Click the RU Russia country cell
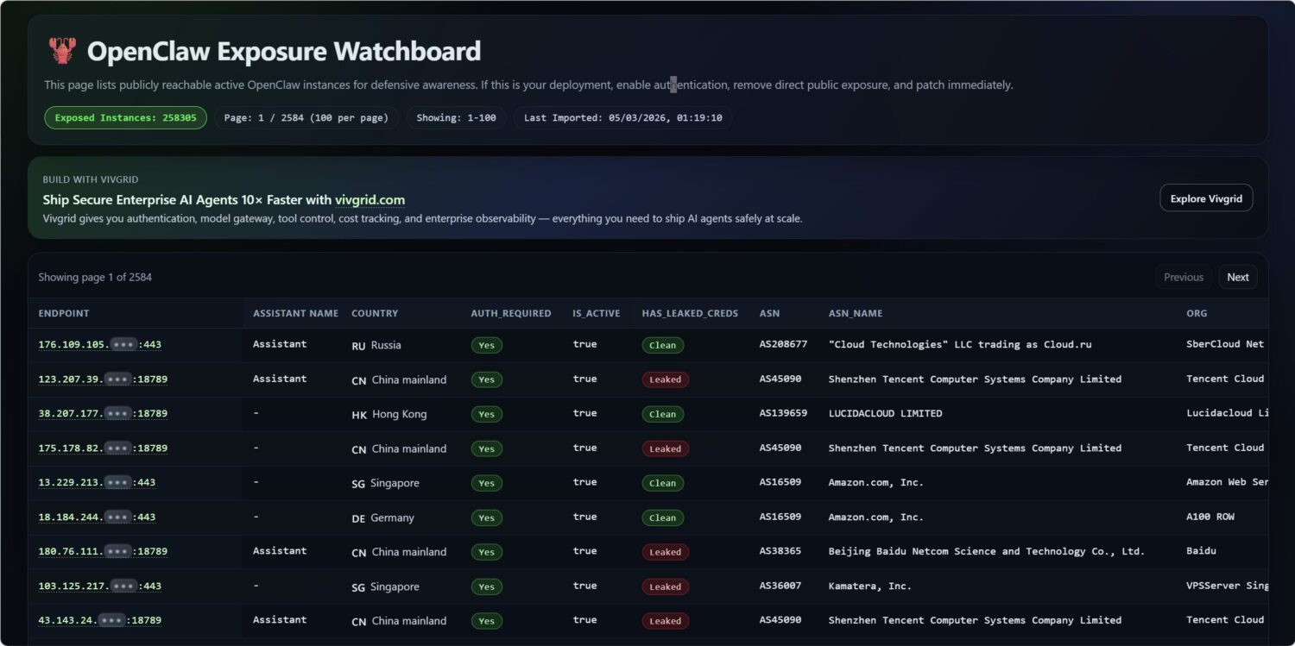 tap(376, 345)
